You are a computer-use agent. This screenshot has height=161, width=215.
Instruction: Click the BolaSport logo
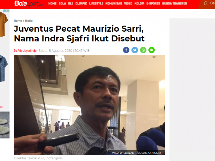pyautogui.click(x=29, y=4)
